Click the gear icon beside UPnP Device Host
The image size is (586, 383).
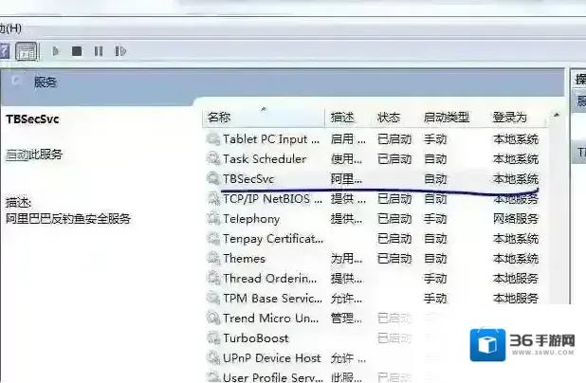click(213, 357)
